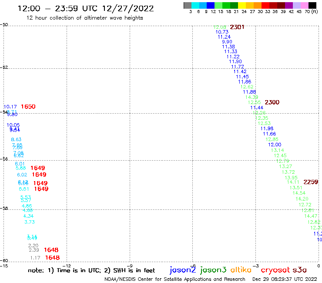Click the 2301 pass time label
The image size is (322, 283).
coord(237,27)
